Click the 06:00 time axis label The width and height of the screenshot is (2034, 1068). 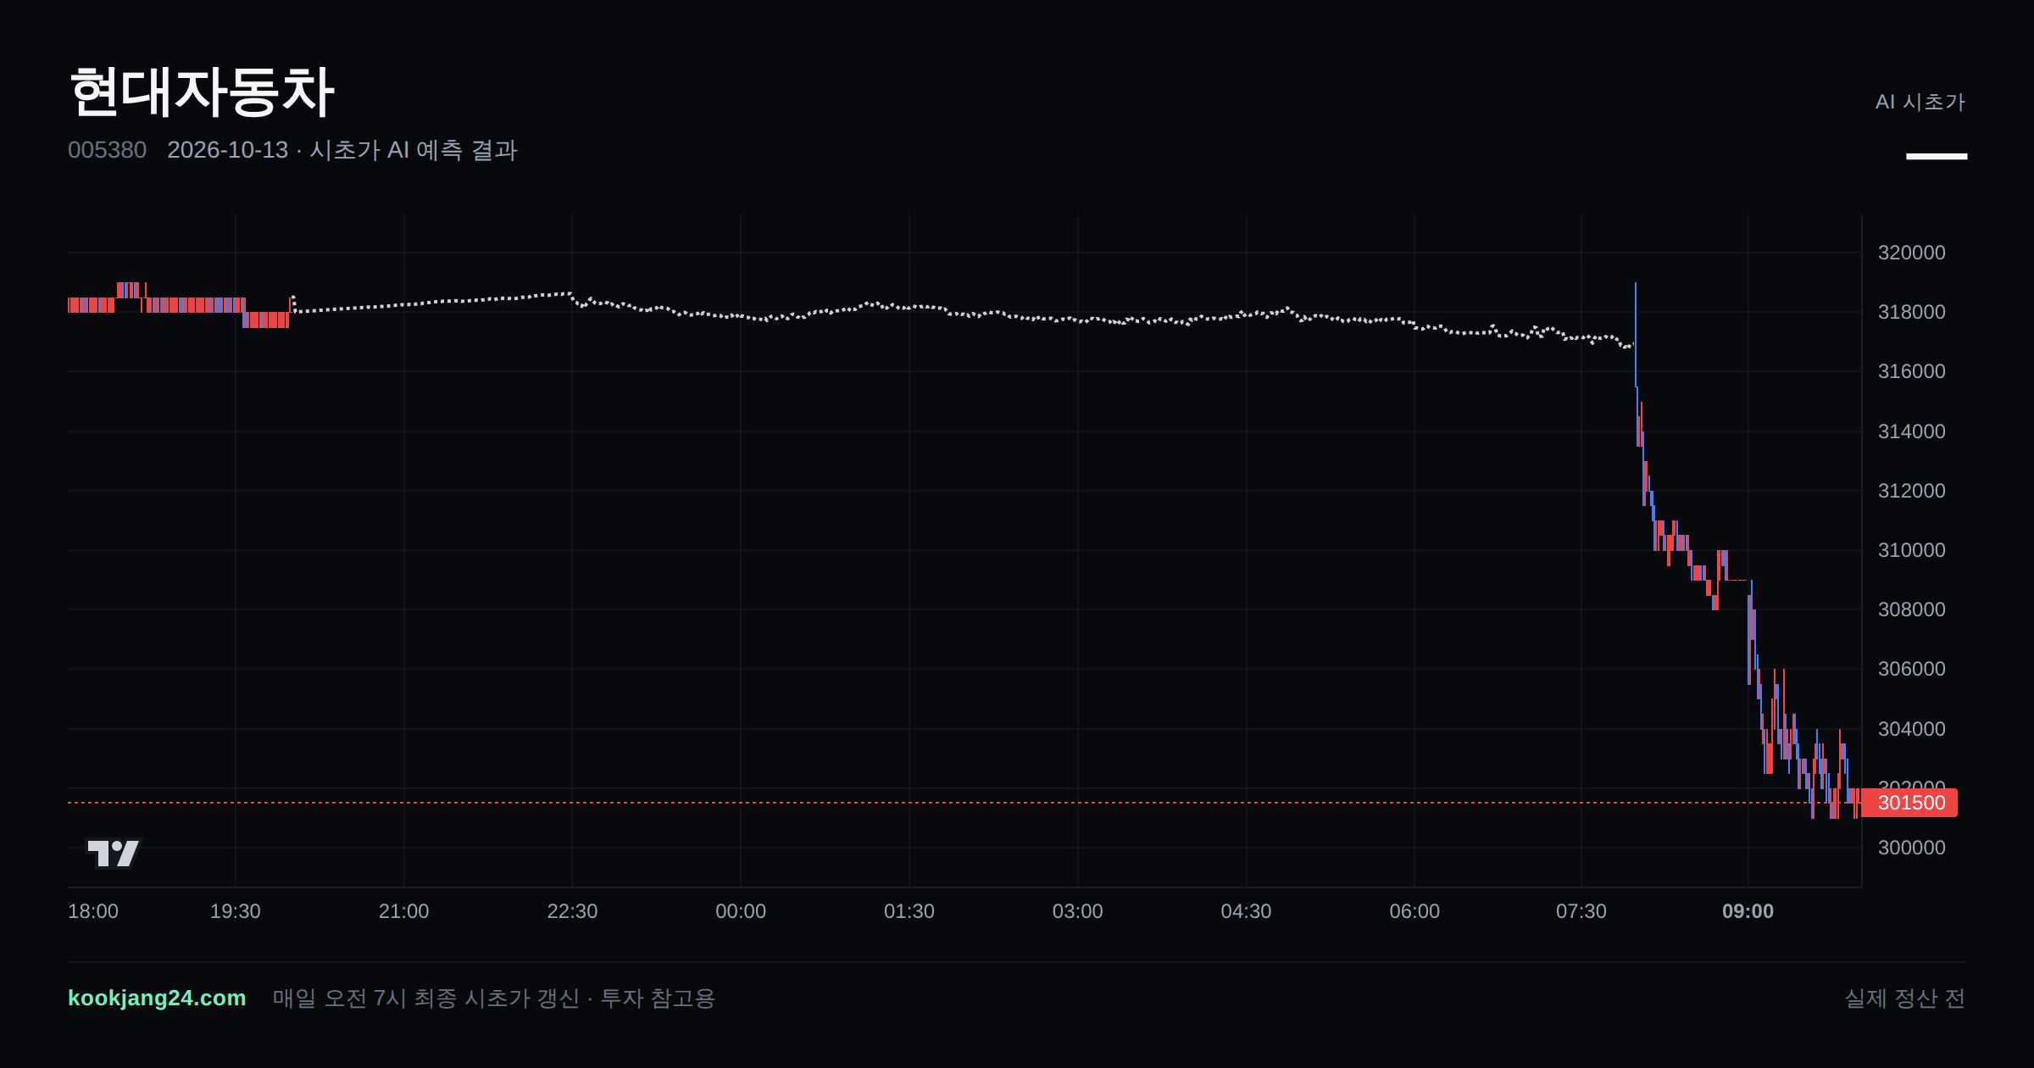(x=1414, y=911)
